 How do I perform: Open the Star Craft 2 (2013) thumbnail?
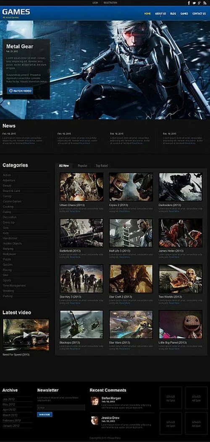click(x=131, y=279)
